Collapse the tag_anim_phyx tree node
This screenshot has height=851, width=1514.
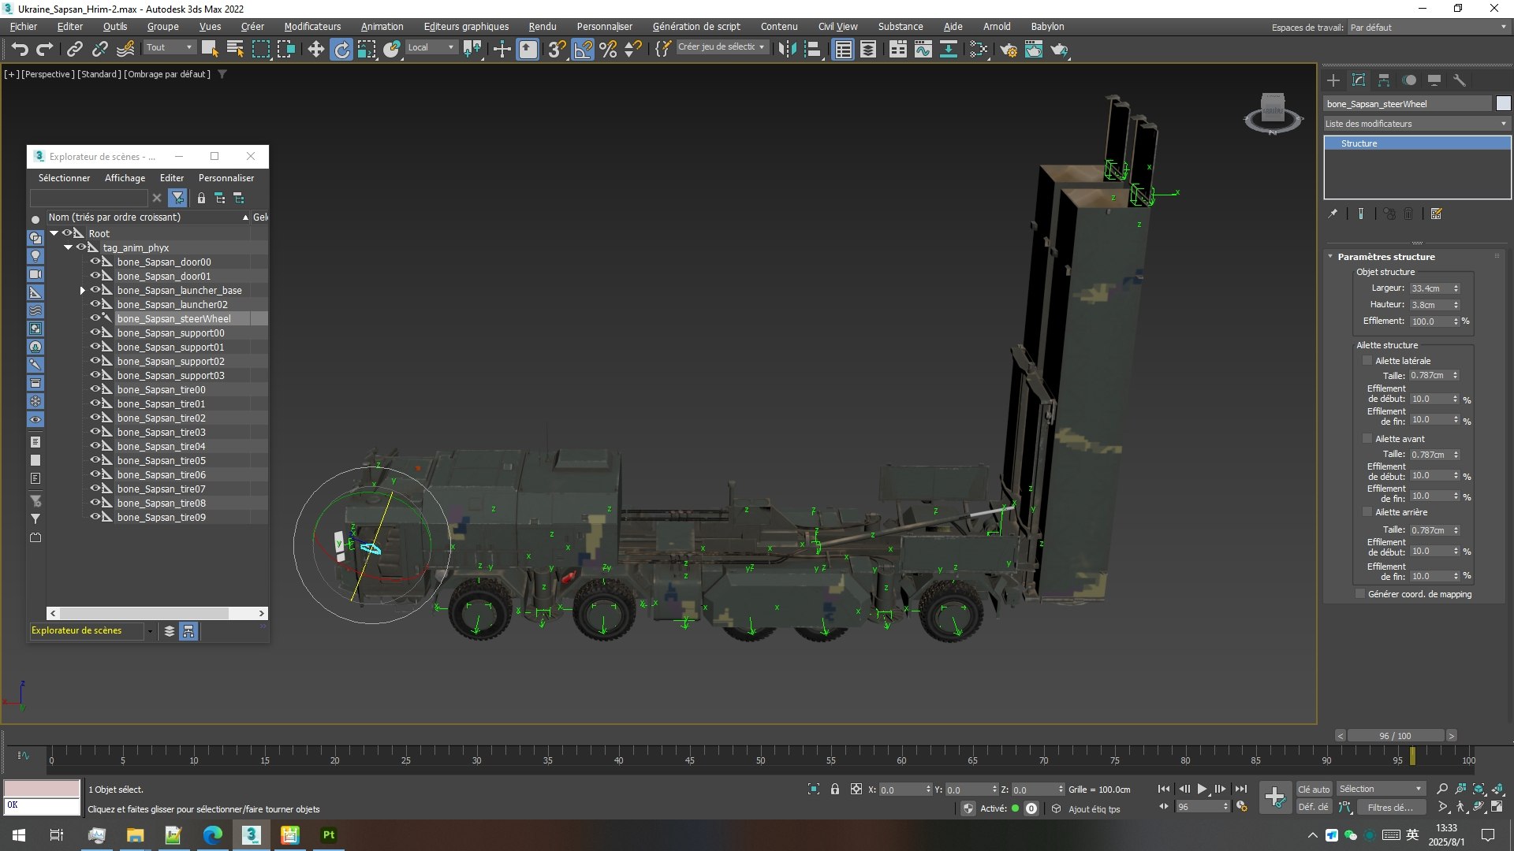(x=69, y=247)
